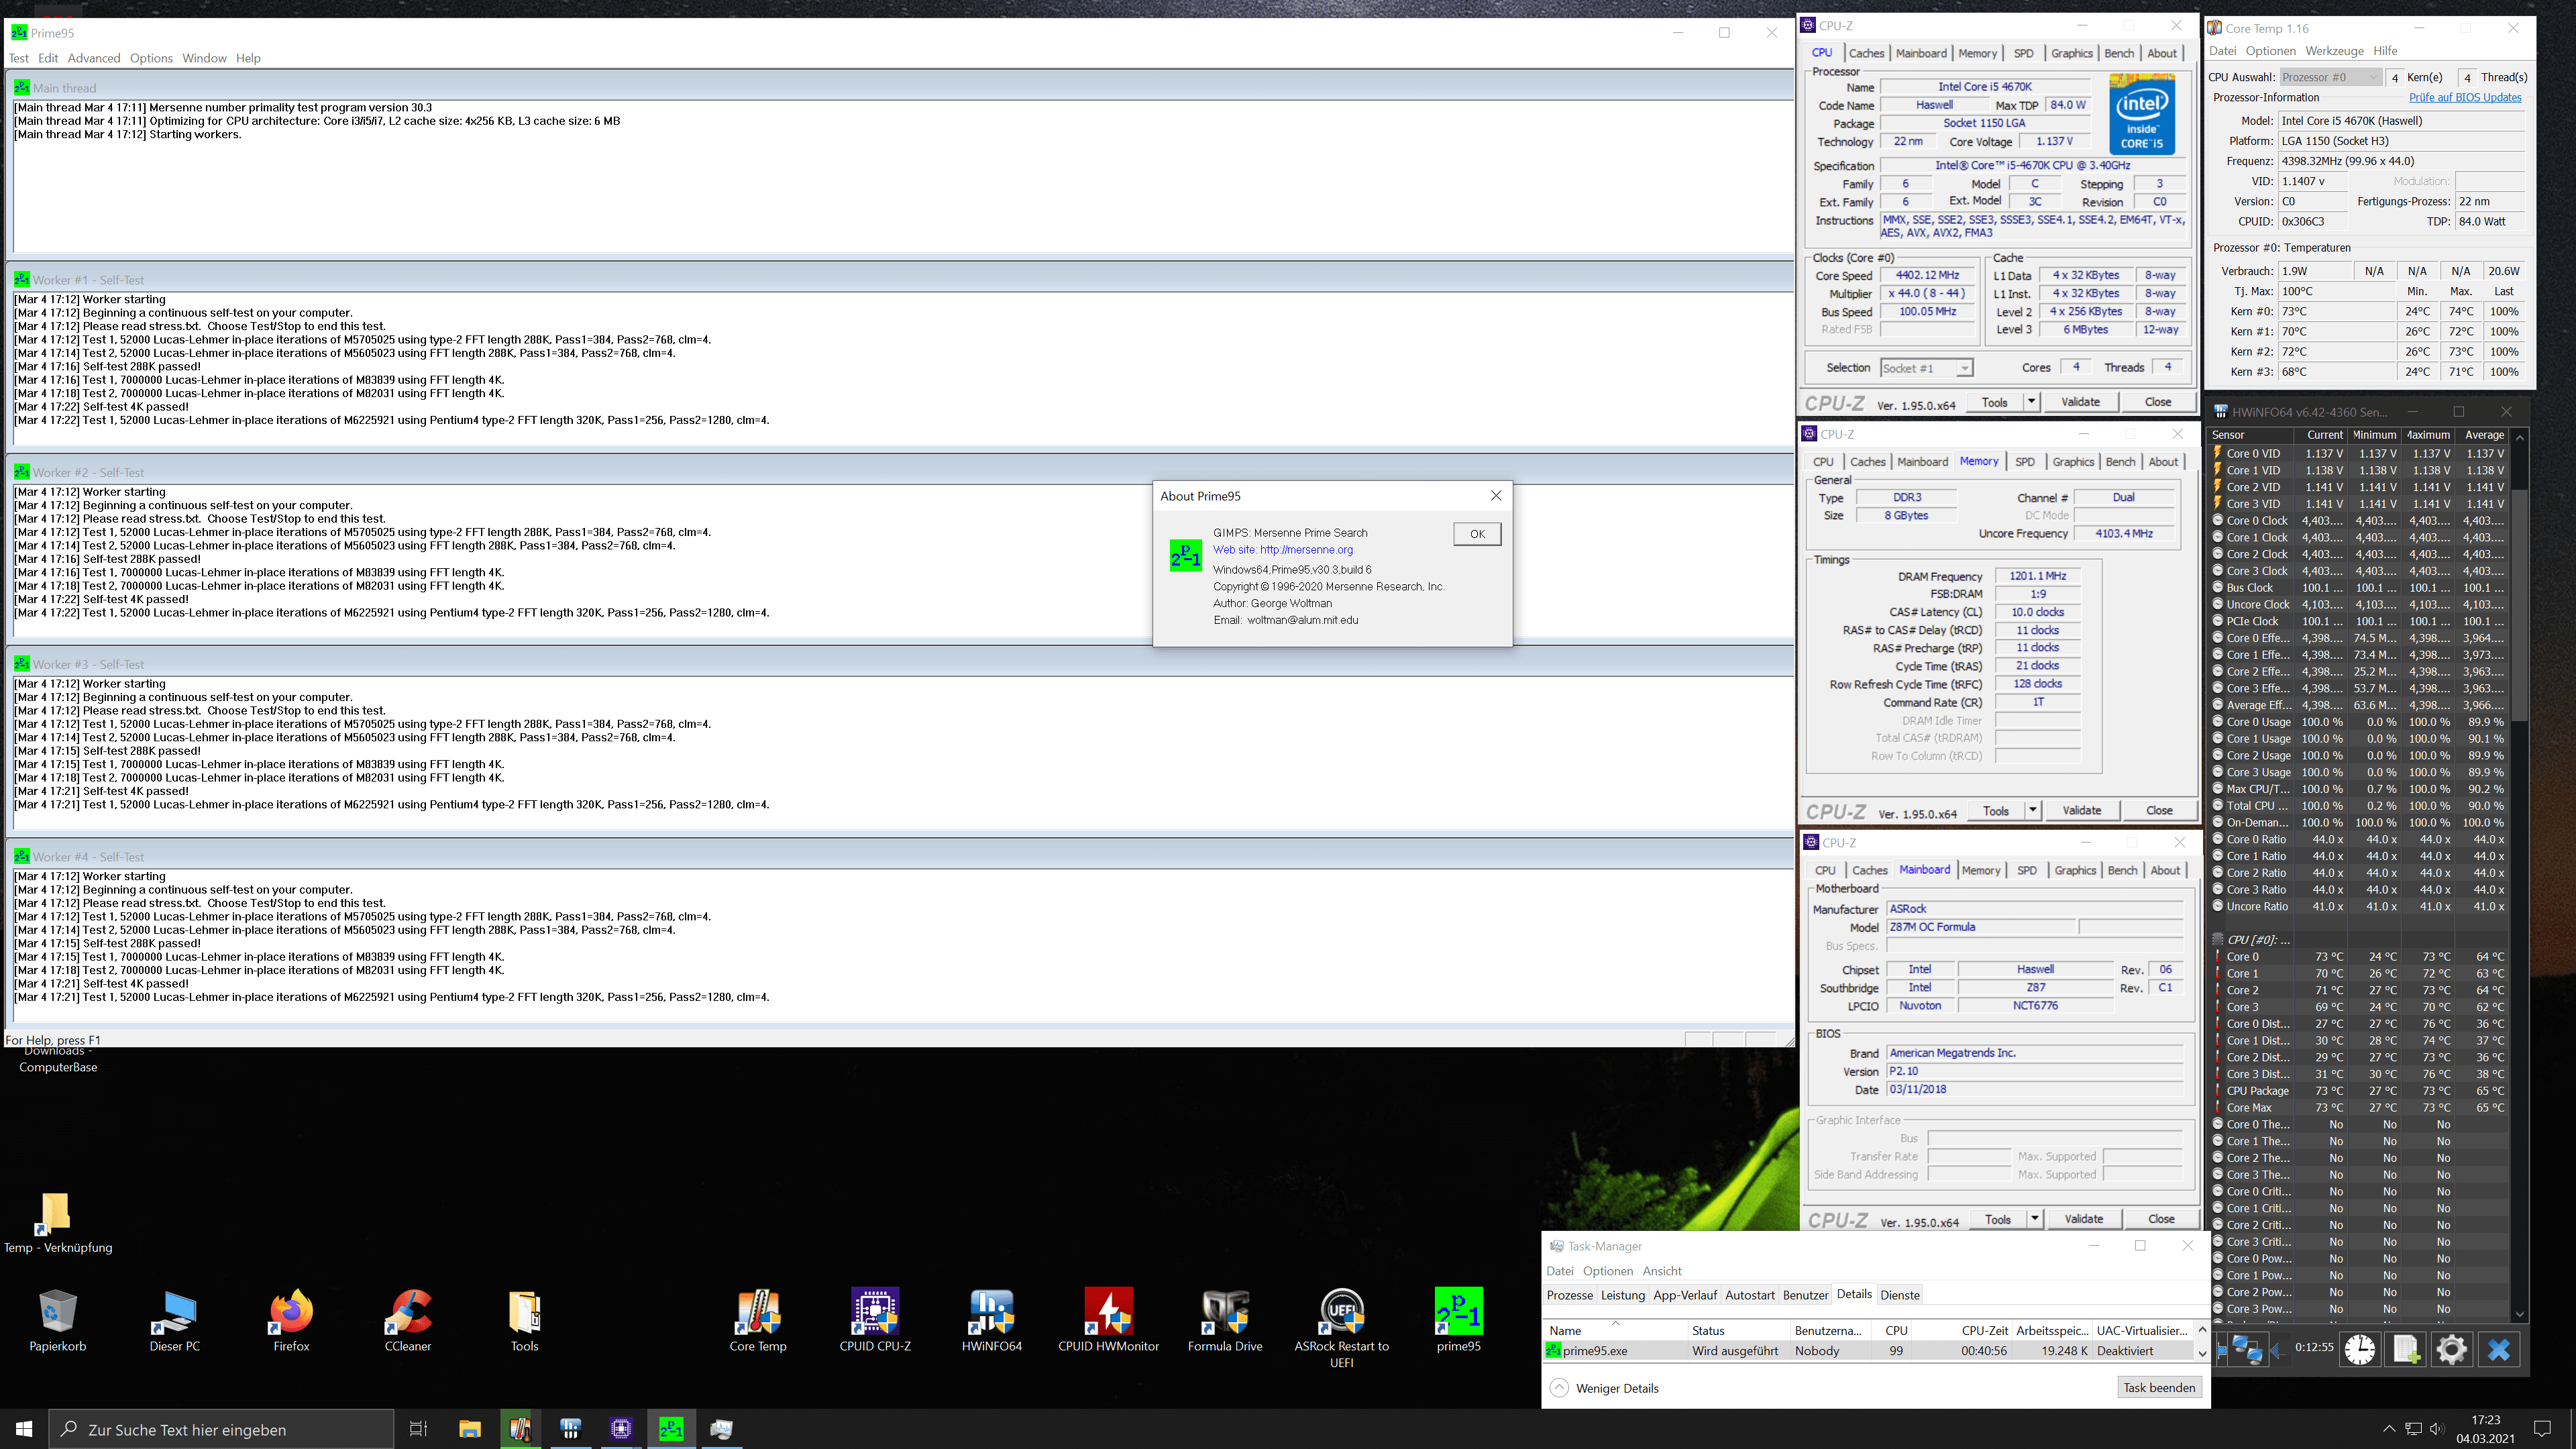
Task: Open Tools dropdown arrow in top CPU-Z window
Action: pos(2031,402)
